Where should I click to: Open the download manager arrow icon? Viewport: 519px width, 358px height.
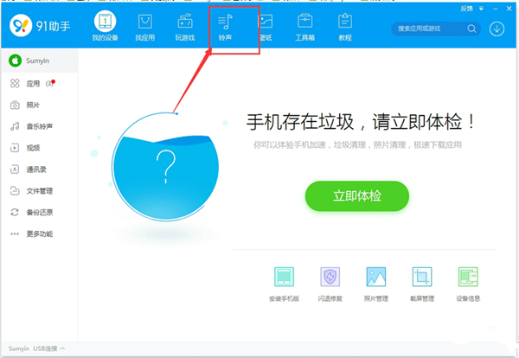click(x=497, y=29)
